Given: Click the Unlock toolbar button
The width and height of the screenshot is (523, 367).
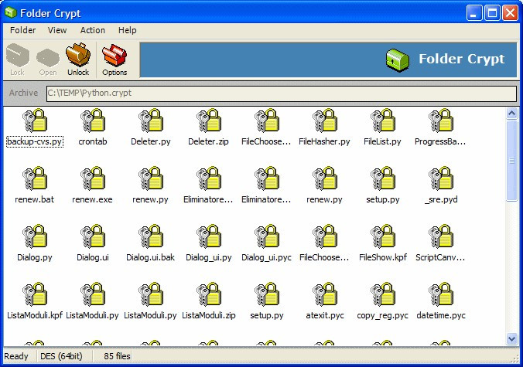Looking at the screenshot, I should point(78,59).
